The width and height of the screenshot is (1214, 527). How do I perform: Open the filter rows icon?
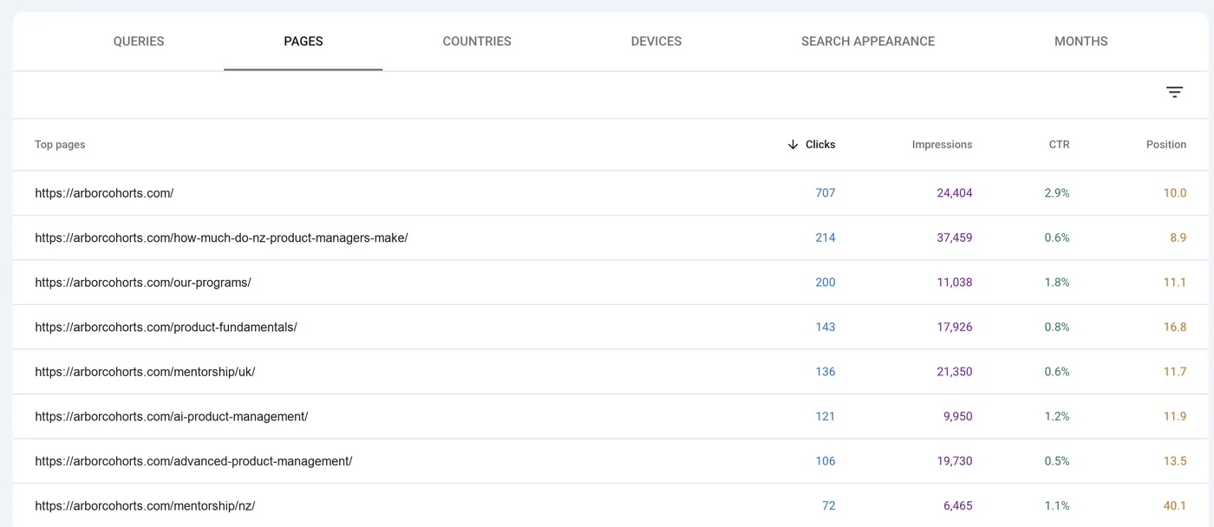(1174, 92)
